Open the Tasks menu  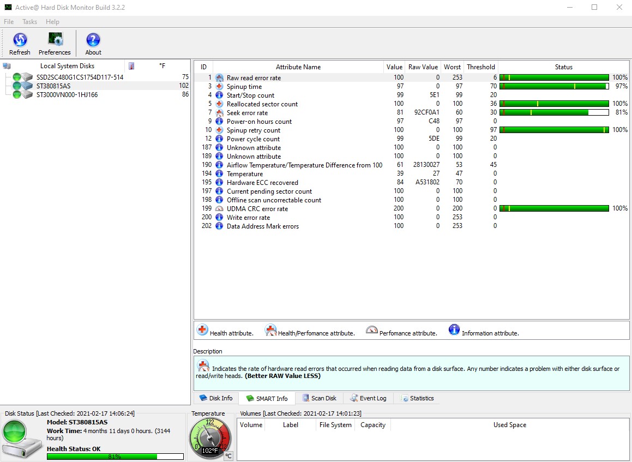29,22
